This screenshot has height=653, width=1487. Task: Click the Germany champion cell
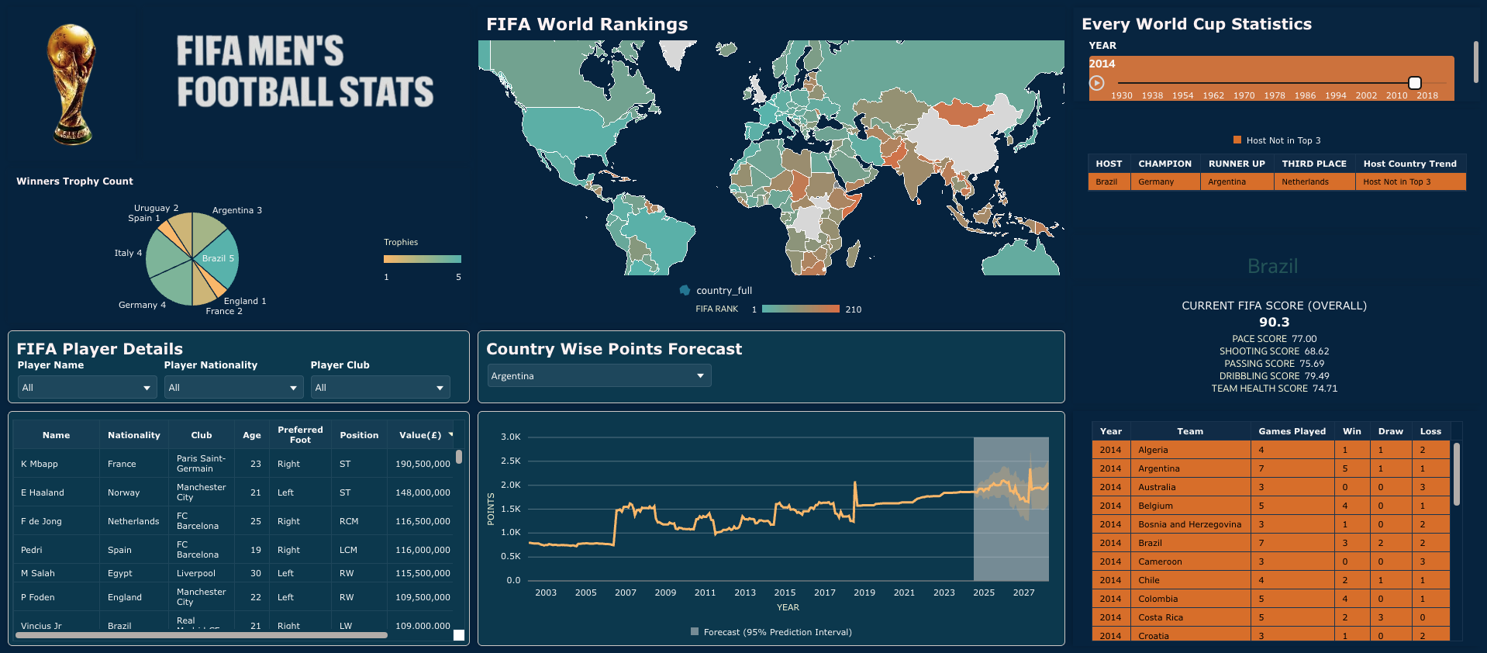point(1164,181)
